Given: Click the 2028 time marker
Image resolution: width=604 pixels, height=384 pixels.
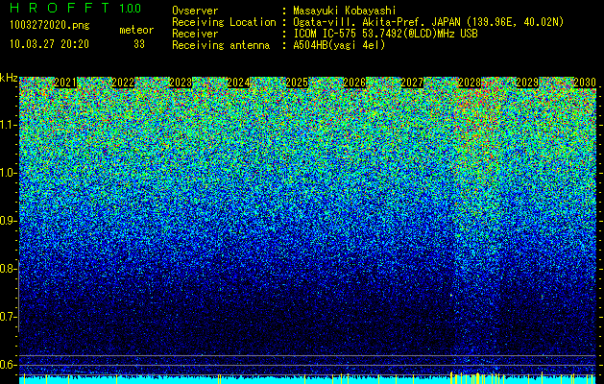Looking at the screenshot, I should 470,83.
